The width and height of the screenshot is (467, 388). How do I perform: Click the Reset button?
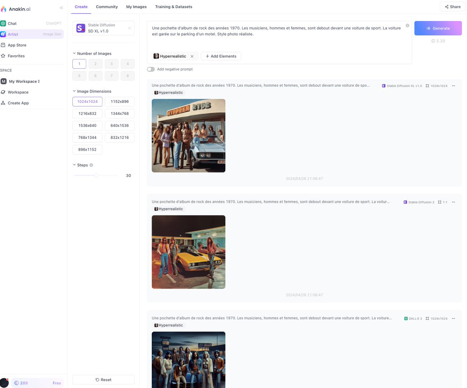click(x=104, y=379)
